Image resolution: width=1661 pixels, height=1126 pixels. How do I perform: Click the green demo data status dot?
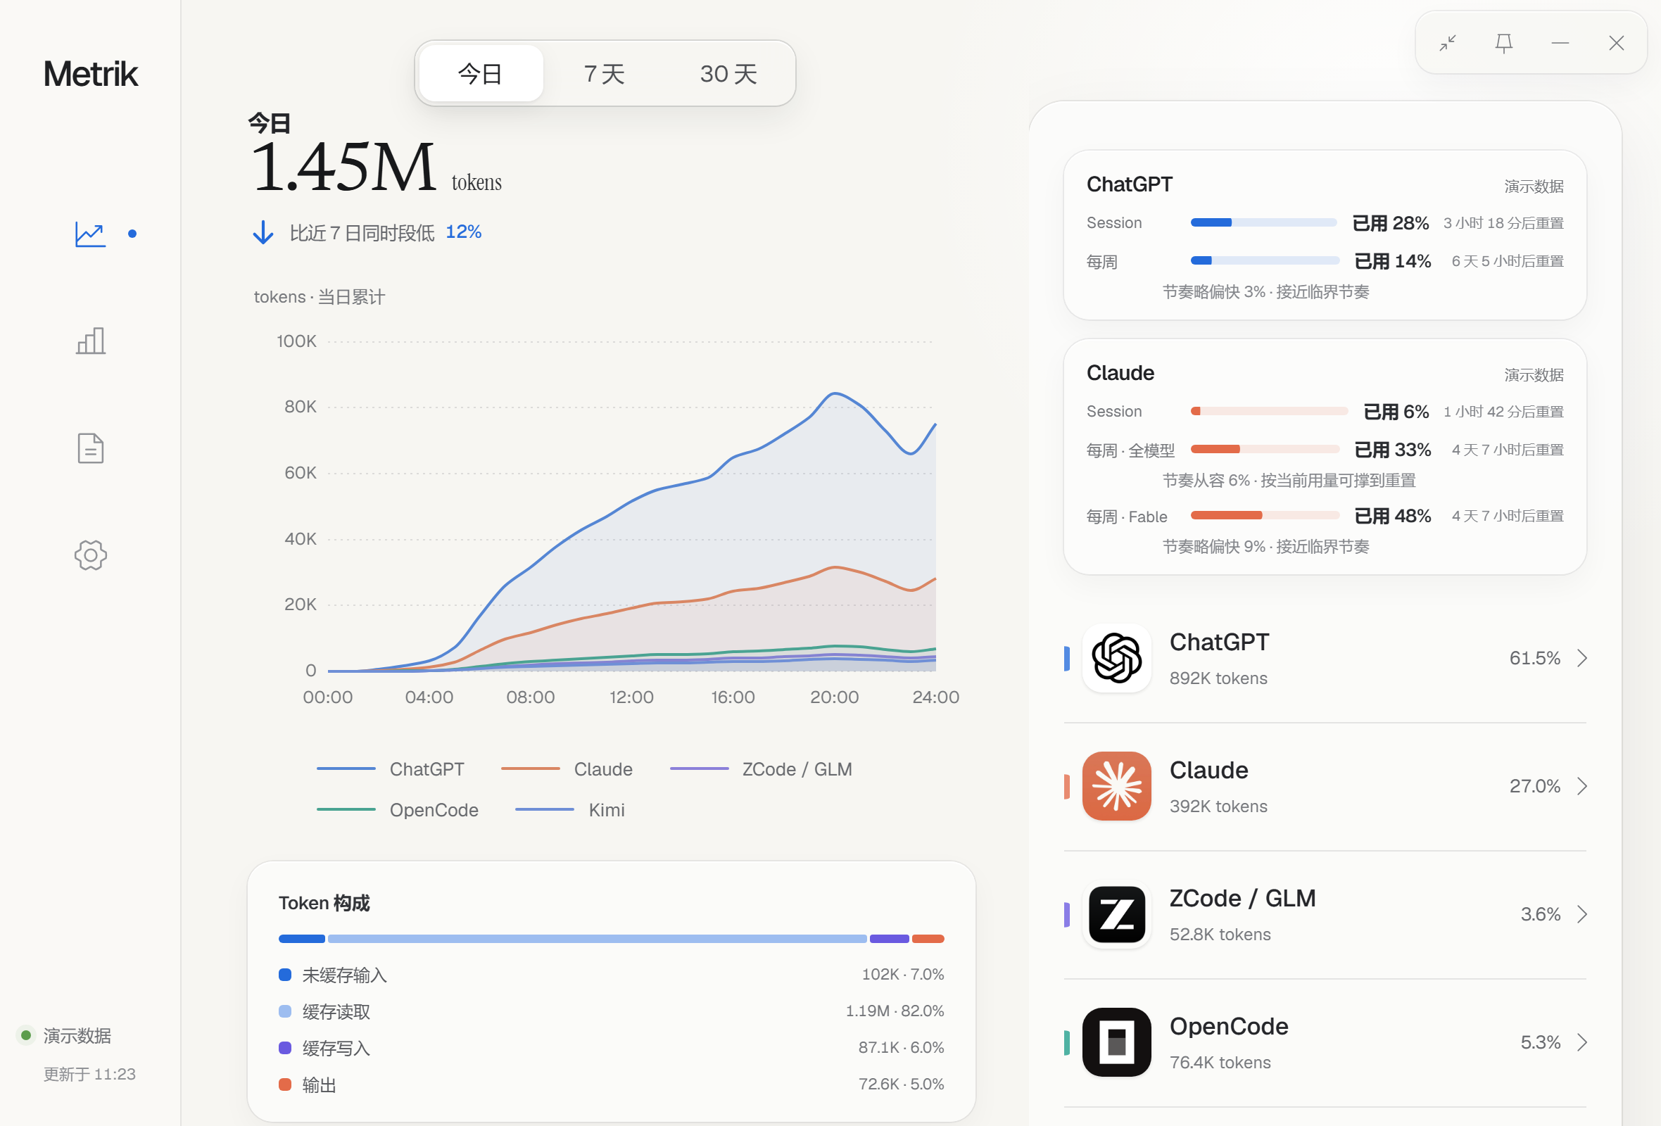pyautogui.click(x=27, y=1035)
